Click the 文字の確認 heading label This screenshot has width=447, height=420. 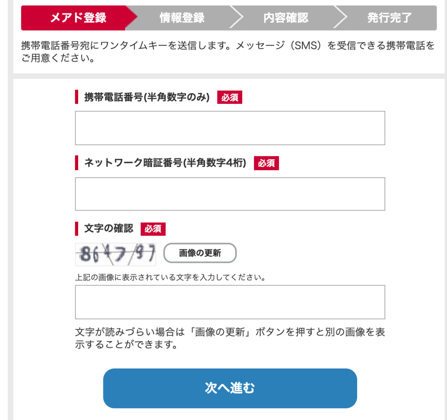[109, 229]
